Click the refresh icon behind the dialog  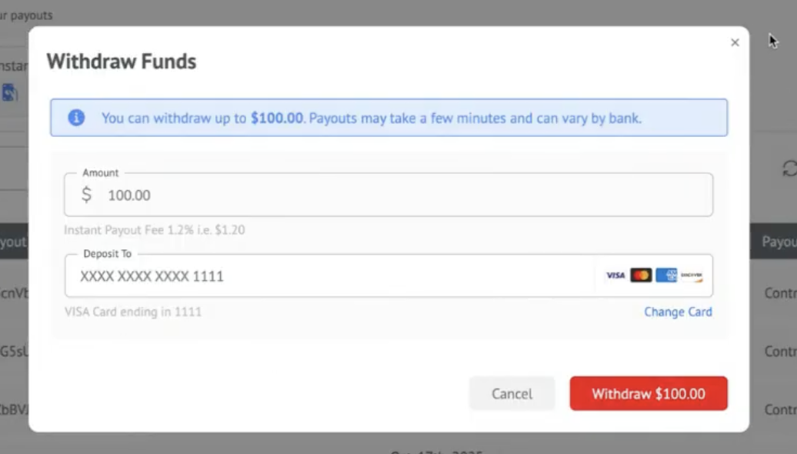(789, 169)
